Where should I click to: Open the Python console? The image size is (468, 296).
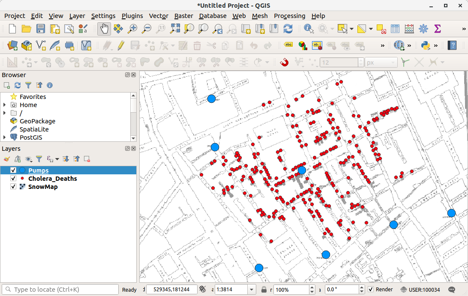click(x=425, y=46)
